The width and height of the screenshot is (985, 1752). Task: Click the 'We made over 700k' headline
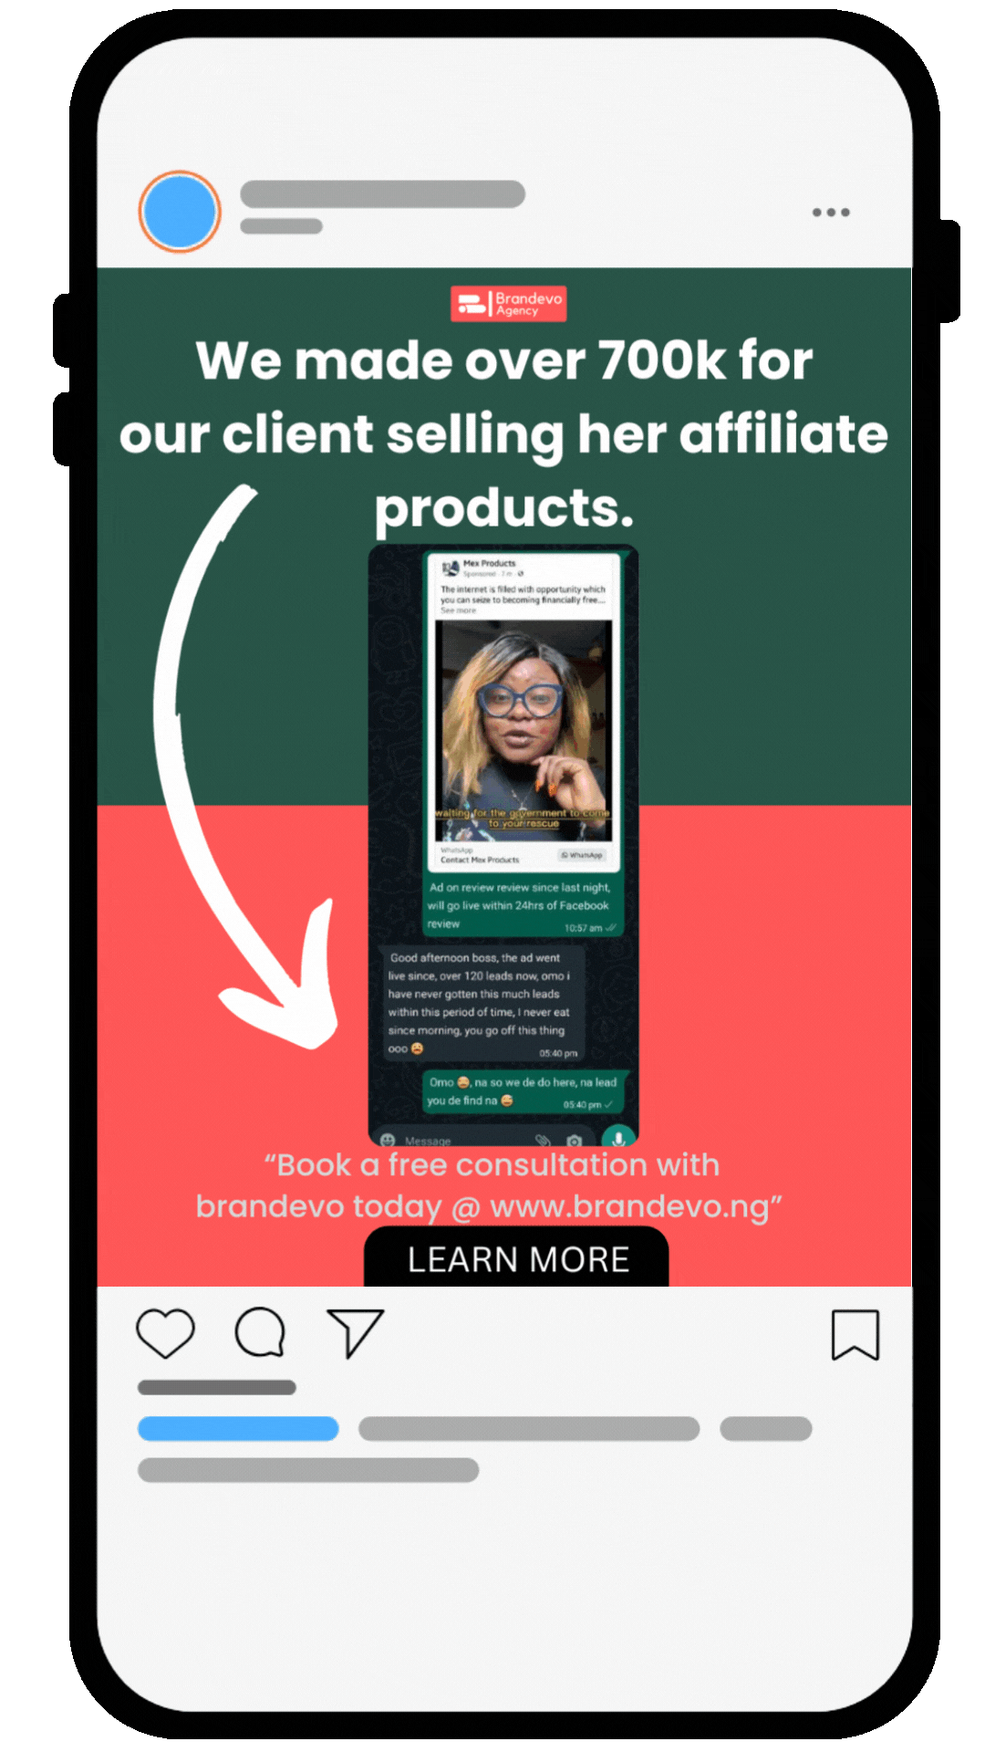pyautogui.click(x=503, y=433)
